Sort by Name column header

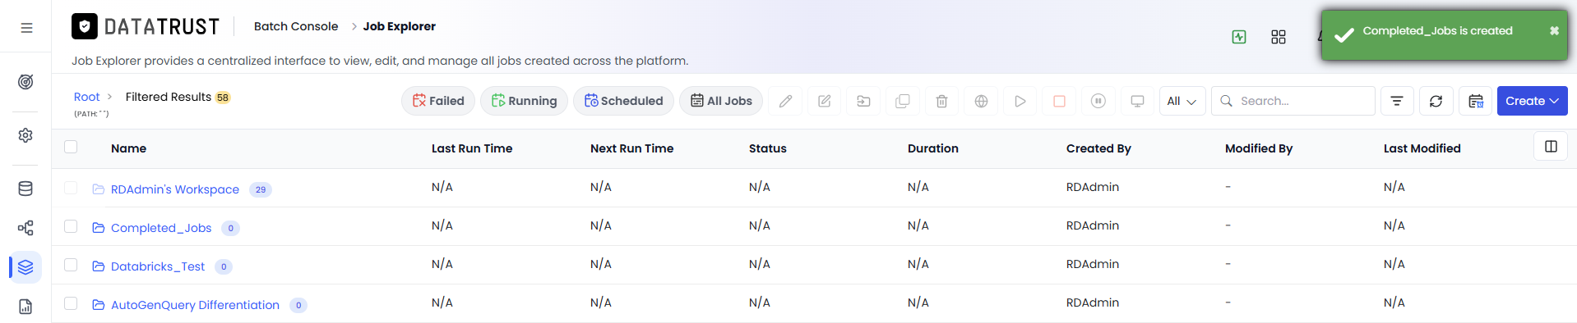[128, 148]
